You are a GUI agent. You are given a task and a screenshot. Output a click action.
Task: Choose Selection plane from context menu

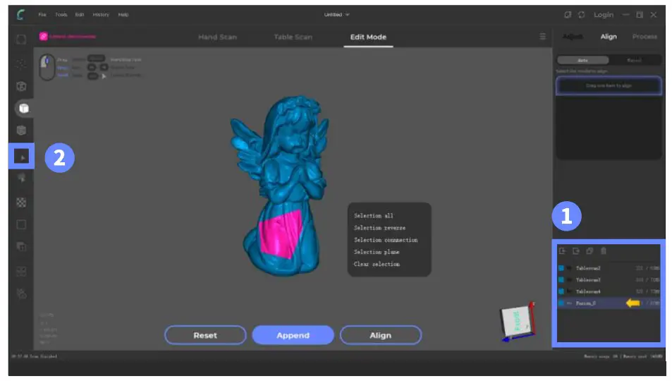coord(377,252)
